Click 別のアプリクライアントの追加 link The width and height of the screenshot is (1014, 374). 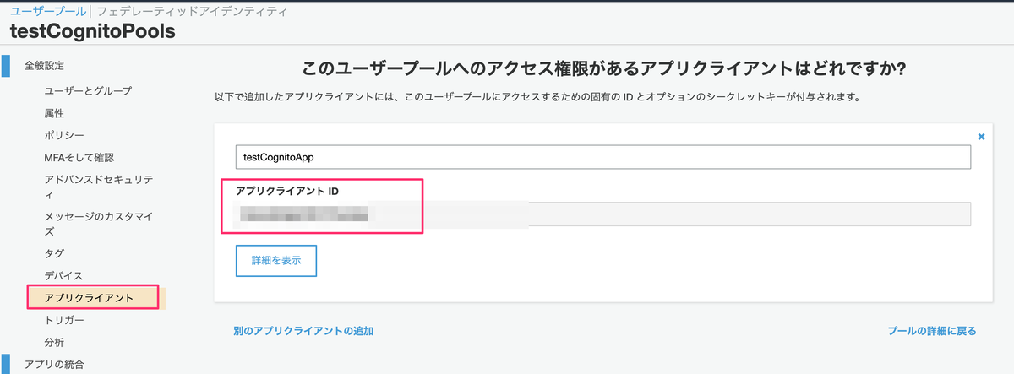click(x=303, y=331)
